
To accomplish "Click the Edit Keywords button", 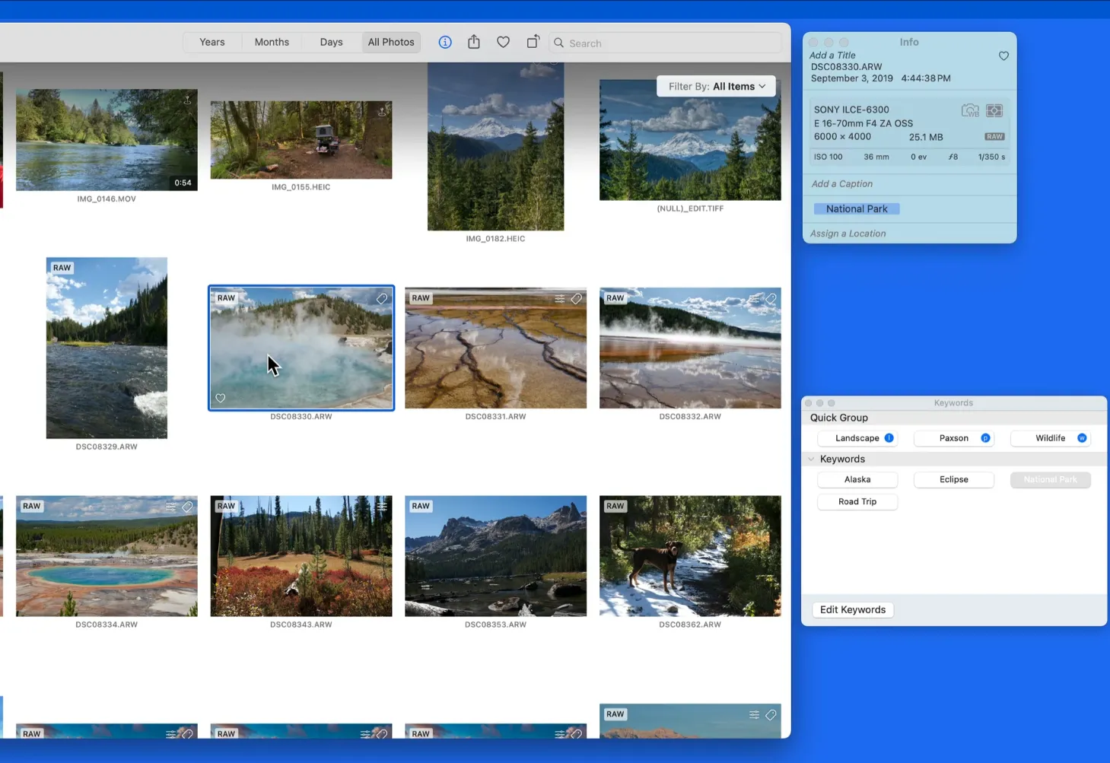I will pyautogui.click(x=853, y=610).
